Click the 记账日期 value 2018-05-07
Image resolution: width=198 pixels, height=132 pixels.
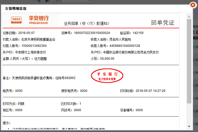[27, 33]
